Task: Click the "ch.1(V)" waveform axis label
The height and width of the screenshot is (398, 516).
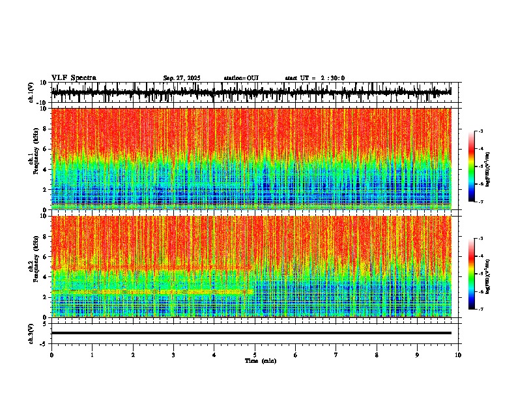Action: pos(31,92)
